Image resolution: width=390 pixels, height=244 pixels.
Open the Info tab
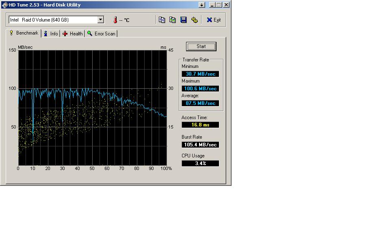point(51,34)
